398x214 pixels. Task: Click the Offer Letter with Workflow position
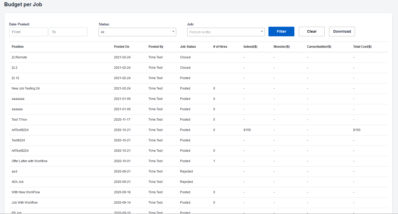click(30, 161)
